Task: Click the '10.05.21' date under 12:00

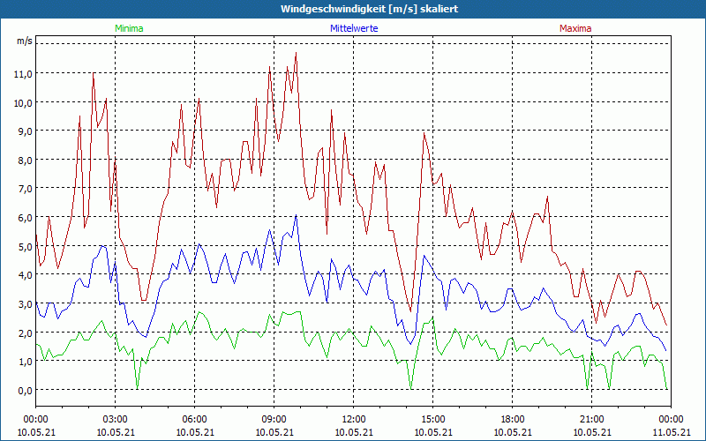Action: [x=354, y=432]
